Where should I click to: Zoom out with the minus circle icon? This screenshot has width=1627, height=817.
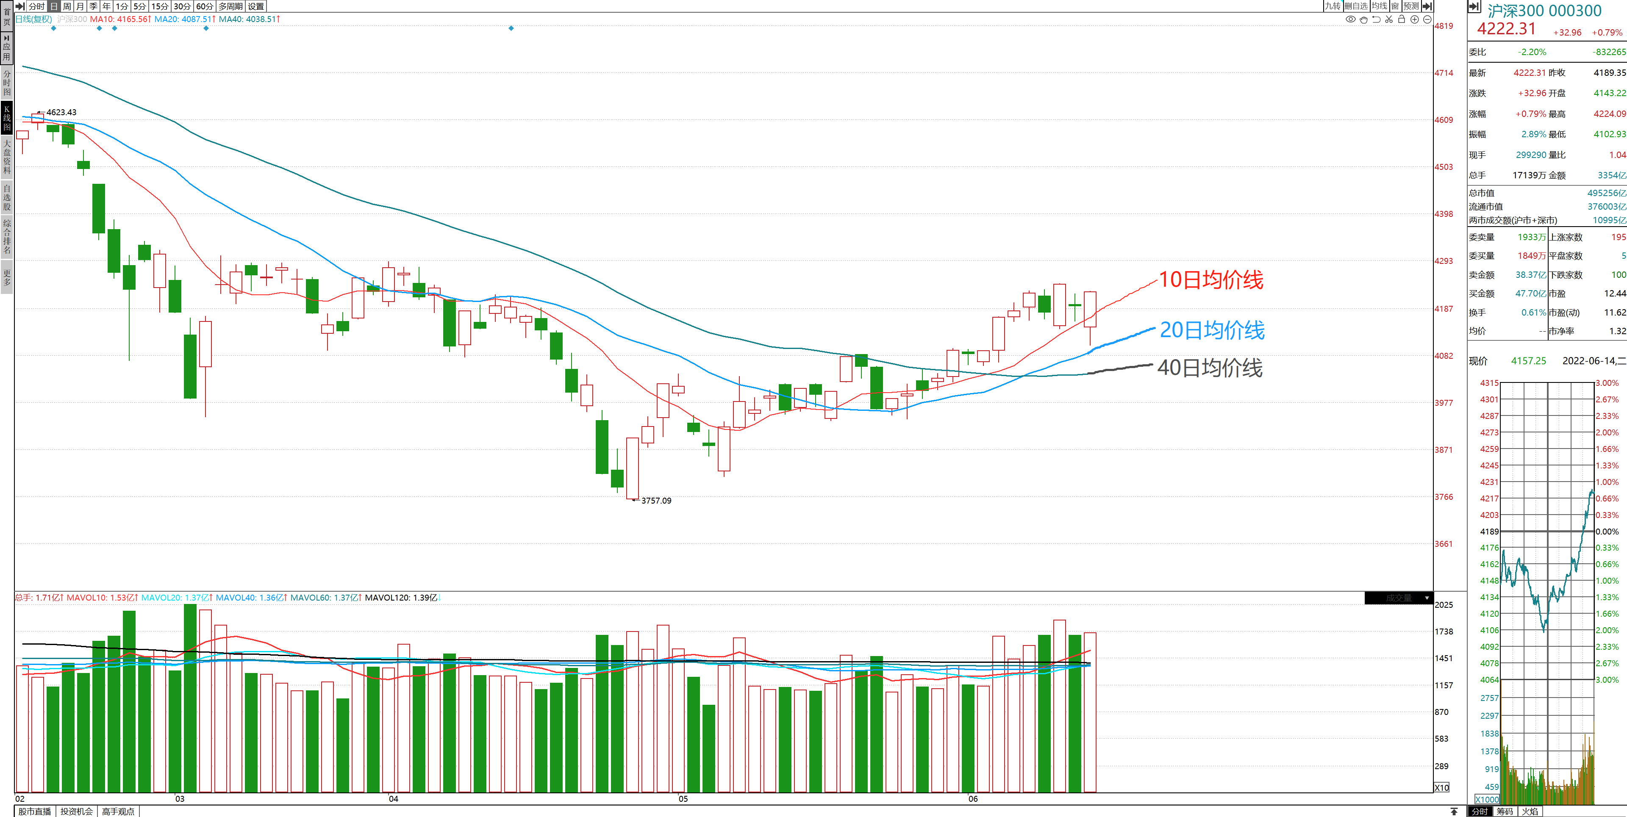coord(1427,19)
